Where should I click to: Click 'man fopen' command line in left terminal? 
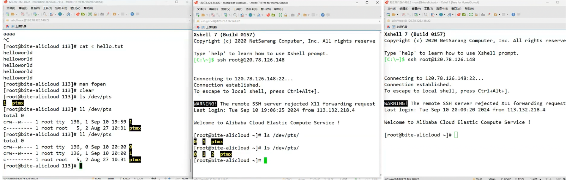55,84
